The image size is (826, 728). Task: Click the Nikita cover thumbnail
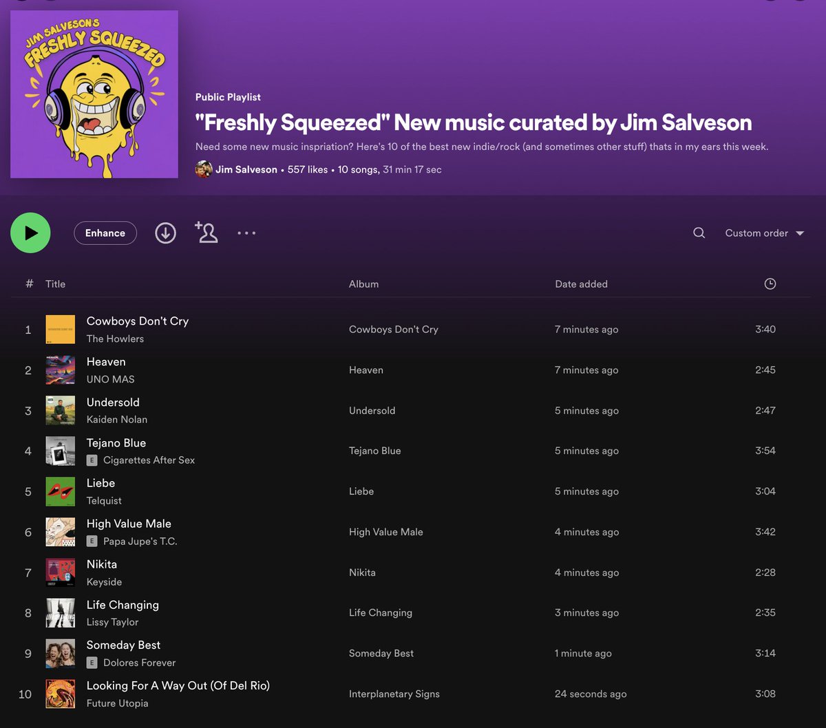click(60, 572)
